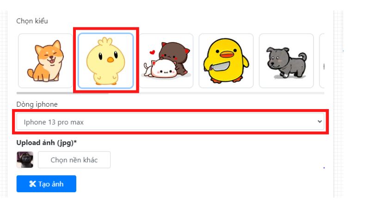Select the duck holding knife style
Image resolution: width=370 pixels, height=208 pixels.
click(226, 61)
